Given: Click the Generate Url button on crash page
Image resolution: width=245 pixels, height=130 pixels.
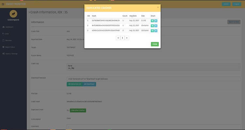Looking at the screenshot, I should (x=75, y=84).
